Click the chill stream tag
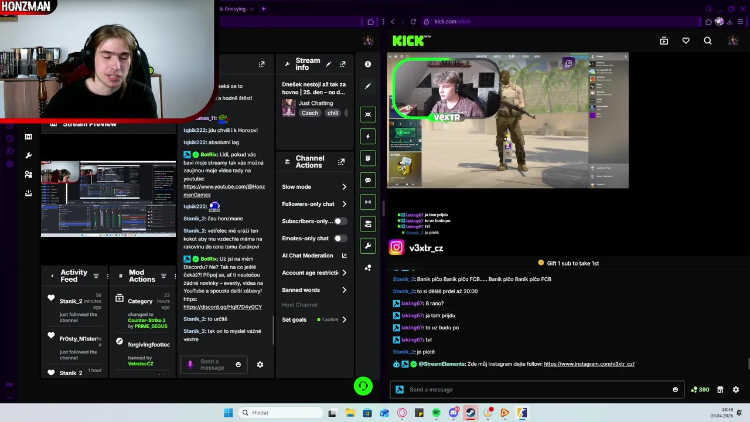 (333, 113)
